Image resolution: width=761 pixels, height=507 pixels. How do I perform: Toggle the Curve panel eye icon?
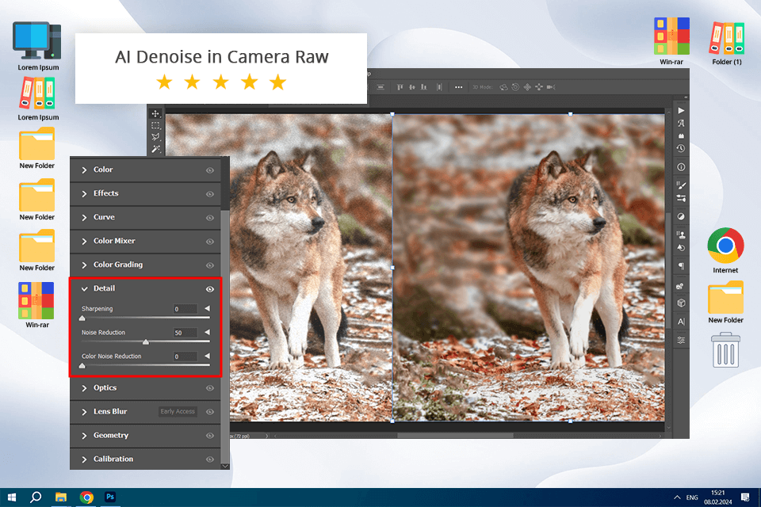[210, 217]
